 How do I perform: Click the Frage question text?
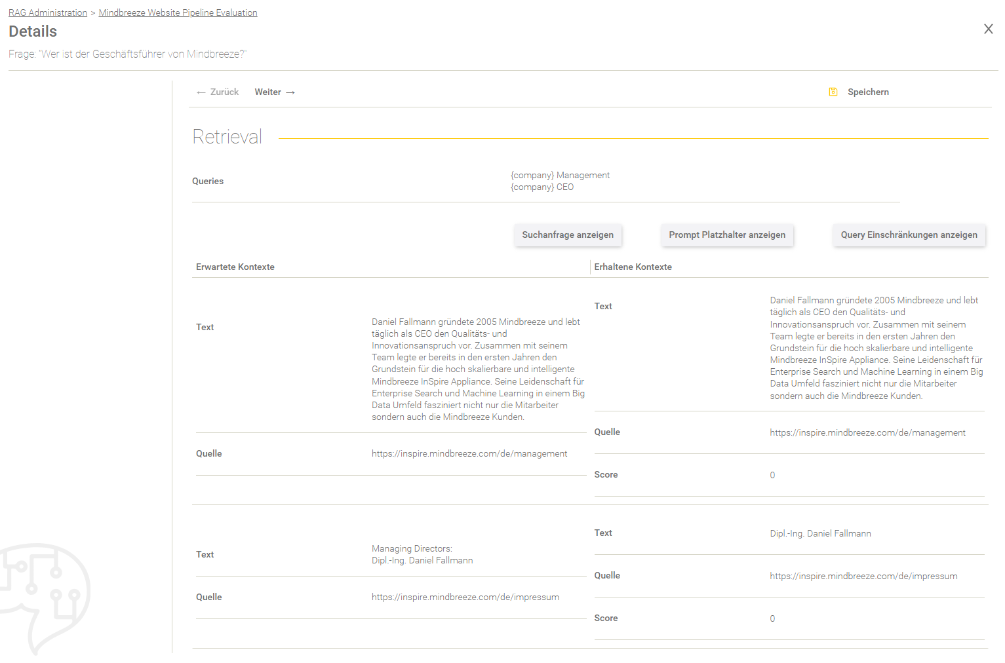click(128, 54)
